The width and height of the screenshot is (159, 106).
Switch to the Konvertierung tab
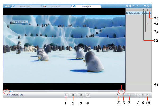point(26,6)
